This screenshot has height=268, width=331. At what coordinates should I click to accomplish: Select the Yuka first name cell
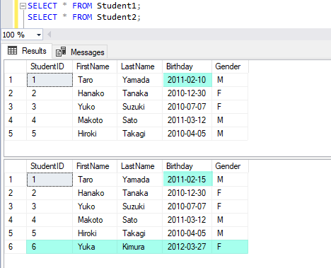95,247
